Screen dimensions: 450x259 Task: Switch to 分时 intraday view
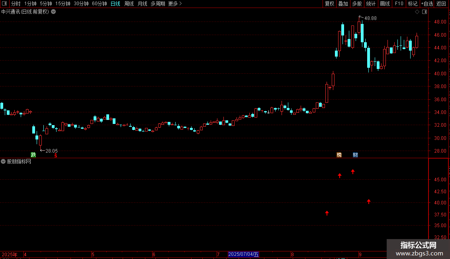[16, 4]
